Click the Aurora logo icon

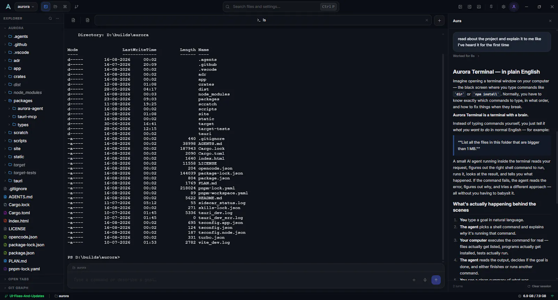(8, 7)
